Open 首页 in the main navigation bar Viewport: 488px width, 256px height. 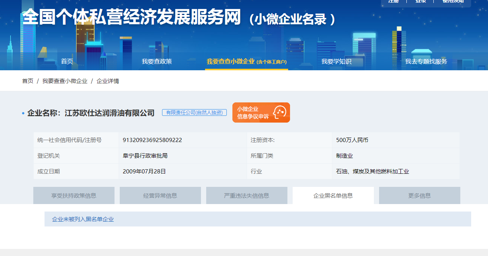click(x=67, y=61)
